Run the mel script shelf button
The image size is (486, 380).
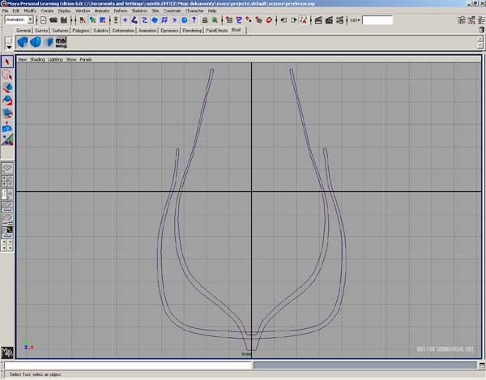pos(61,42)
